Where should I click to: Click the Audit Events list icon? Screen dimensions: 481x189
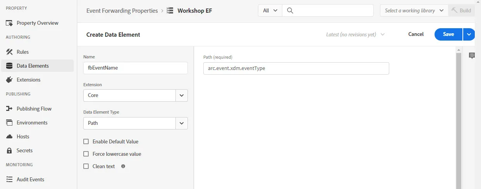point(9,179)
